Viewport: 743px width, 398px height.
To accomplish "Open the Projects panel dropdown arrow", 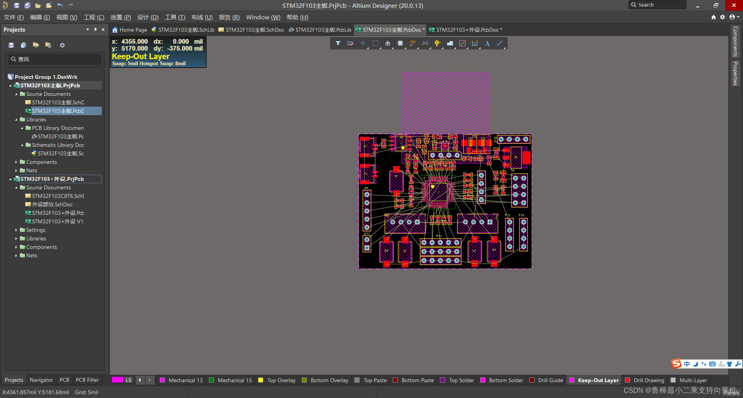I will click(x=87, y=29).
